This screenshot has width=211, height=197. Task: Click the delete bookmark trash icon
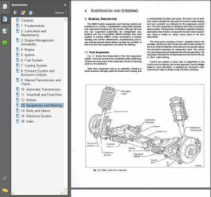[x=15, y=13]
